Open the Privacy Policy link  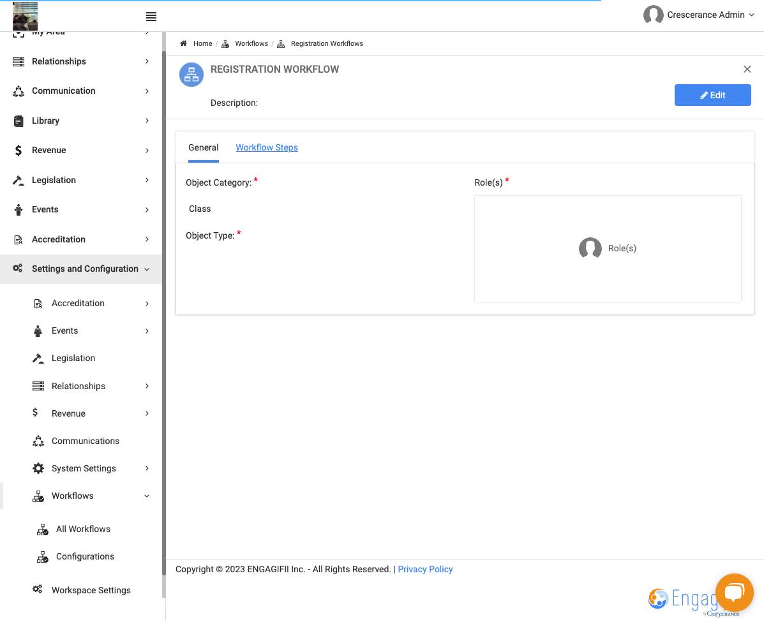coord(425,570)
